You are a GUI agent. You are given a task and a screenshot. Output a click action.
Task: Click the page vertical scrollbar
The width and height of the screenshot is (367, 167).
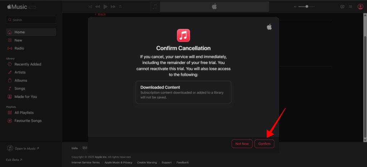click(x=365, y=87)
